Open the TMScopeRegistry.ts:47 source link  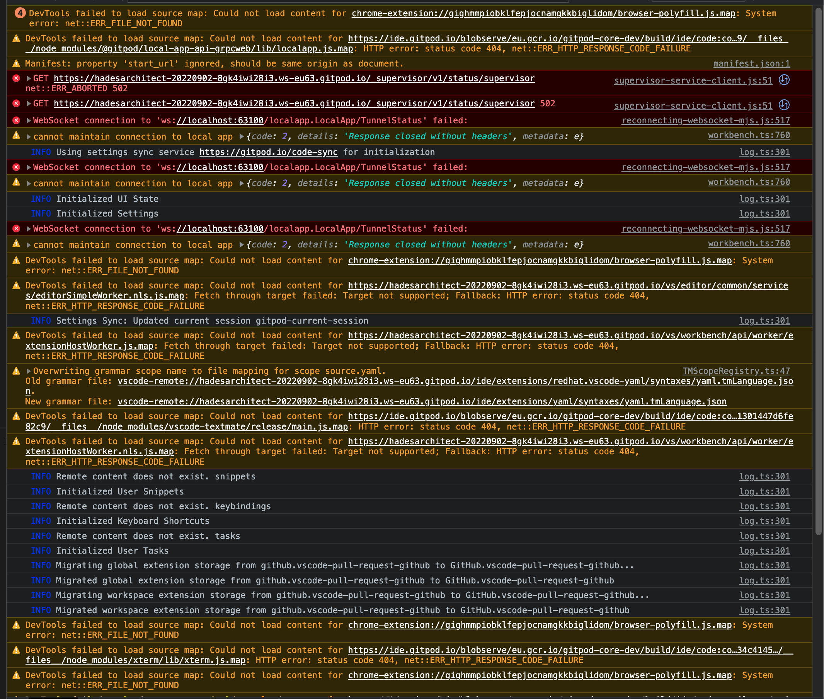[736, 371]
